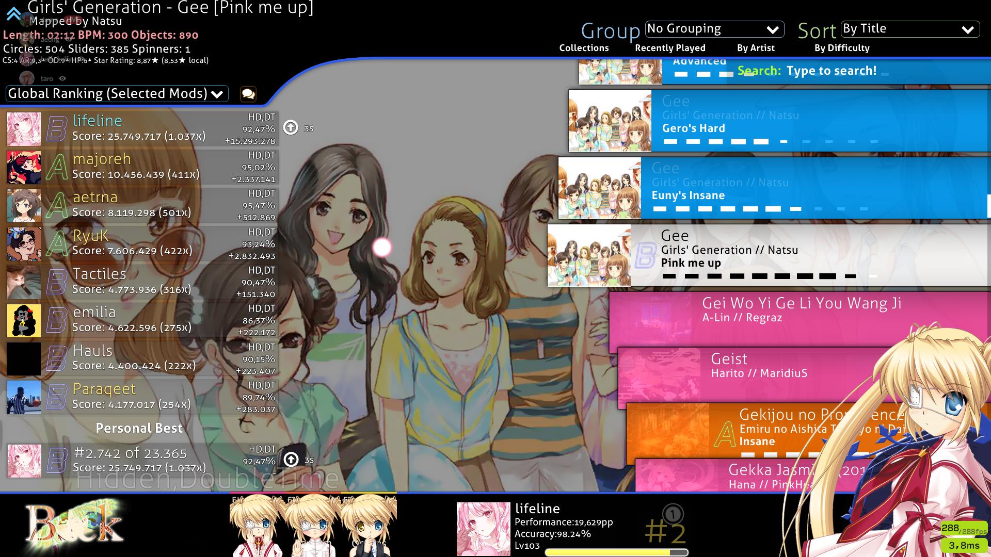991x557 pixels.
Task: Select the By Artist tab
Action: pyautogui.click(x=756, y=48)
